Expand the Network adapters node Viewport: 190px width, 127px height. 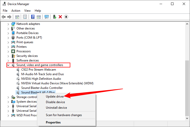(x=8, y=24)
